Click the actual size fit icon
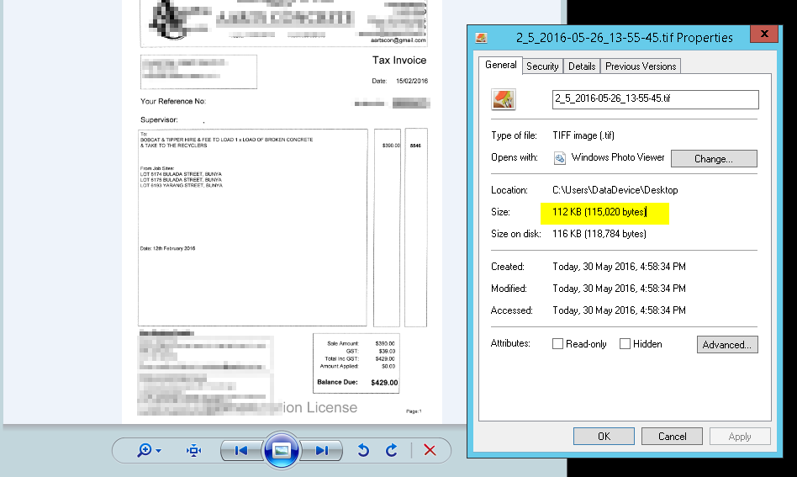Image resolution: width=797 pixels, height=477 pixels. (193, 451)
